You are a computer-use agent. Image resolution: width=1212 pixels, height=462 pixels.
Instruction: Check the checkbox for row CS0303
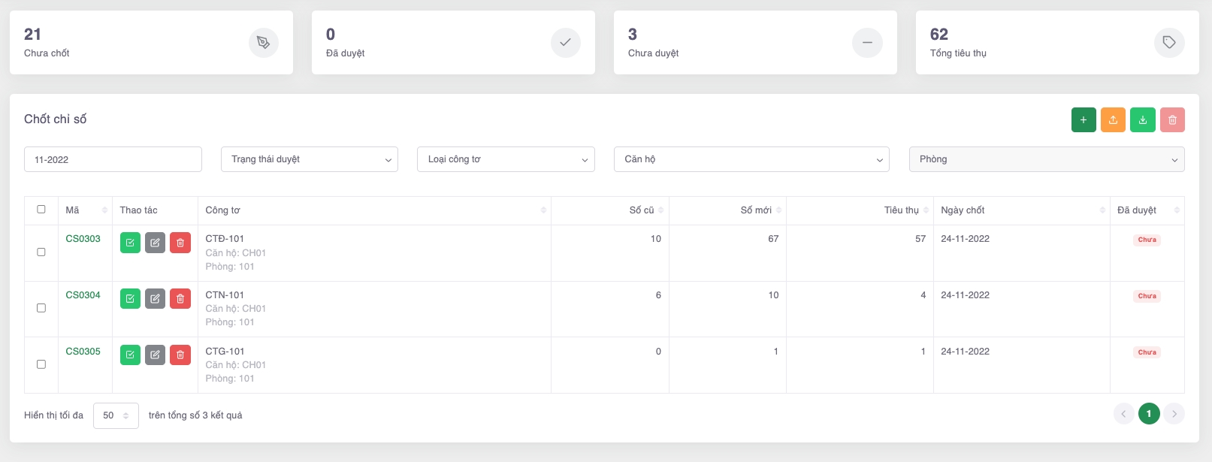(41, 252)
